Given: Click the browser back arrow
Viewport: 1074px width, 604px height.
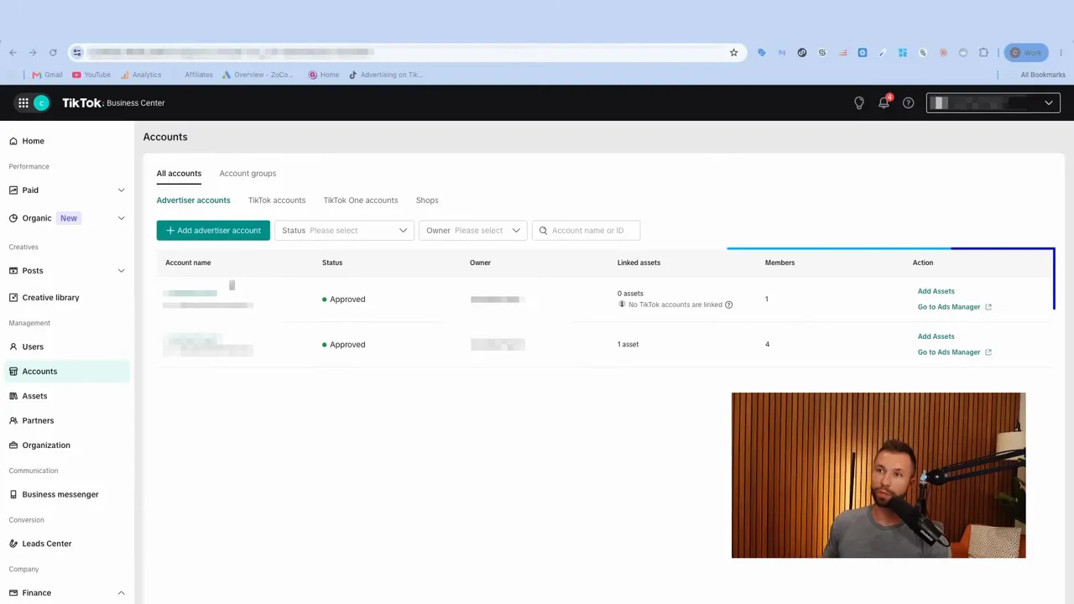Looking at the screenshot, I should tap(13, 53).
